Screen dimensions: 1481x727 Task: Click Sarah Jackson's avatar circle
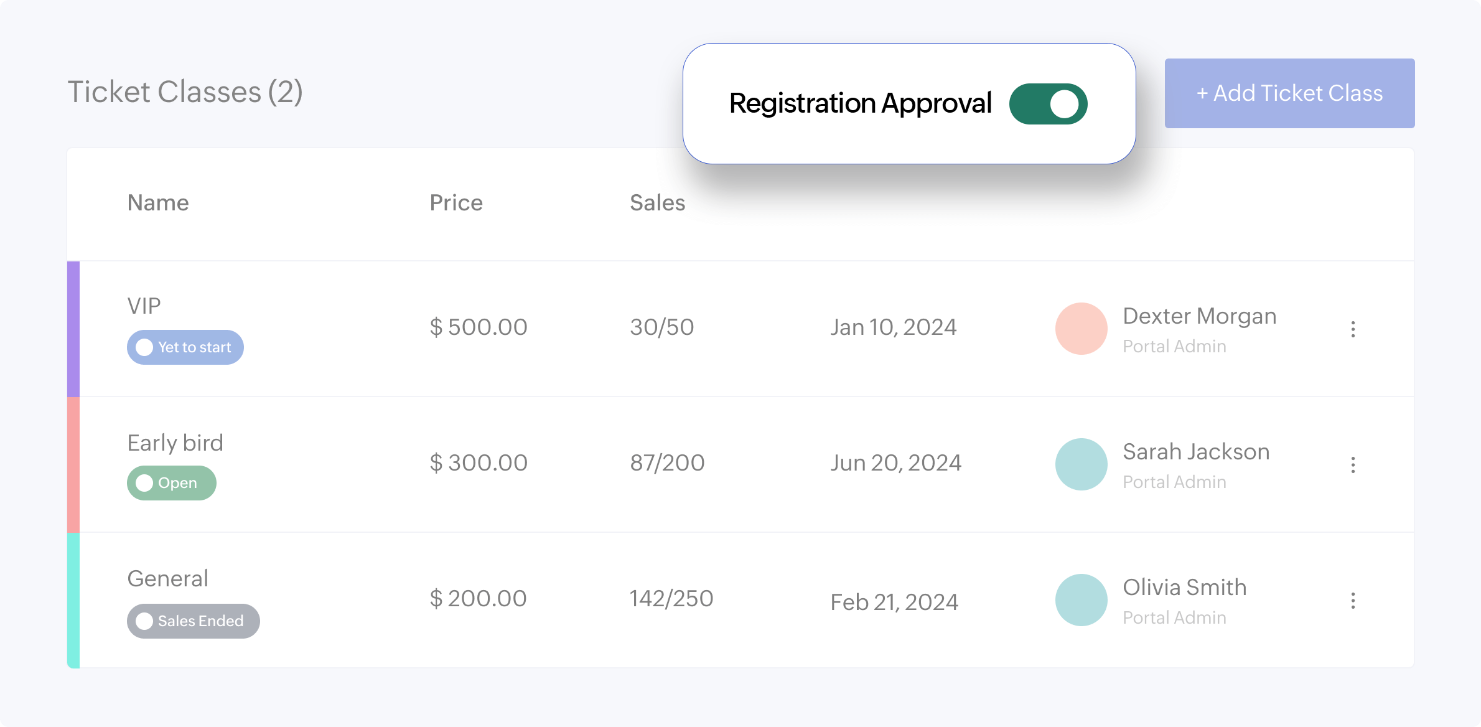[1082, 464]
